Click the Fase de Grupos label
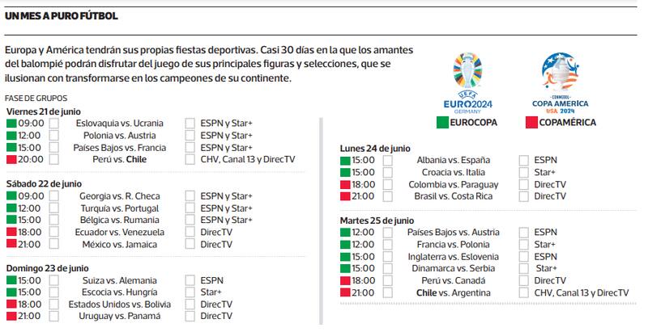 (32, 99)
